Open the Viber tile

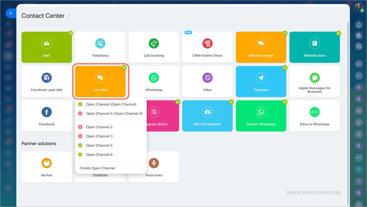click(x=207, y=82)
